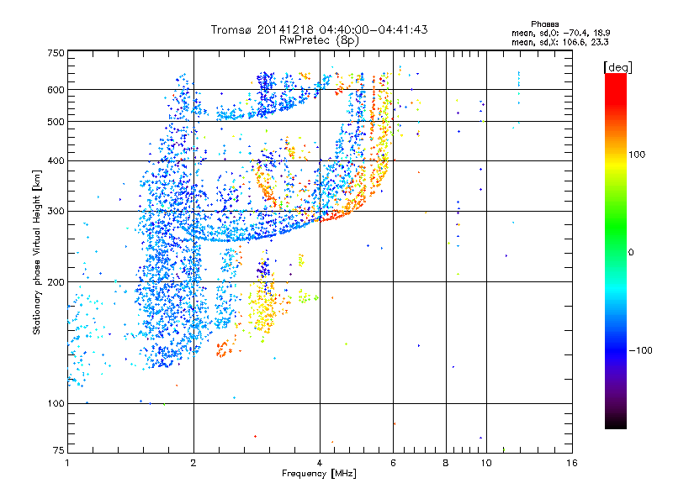The image size is (673, 504).
Task: Click the x-axis tick label '8'
Action: [446, 463]
